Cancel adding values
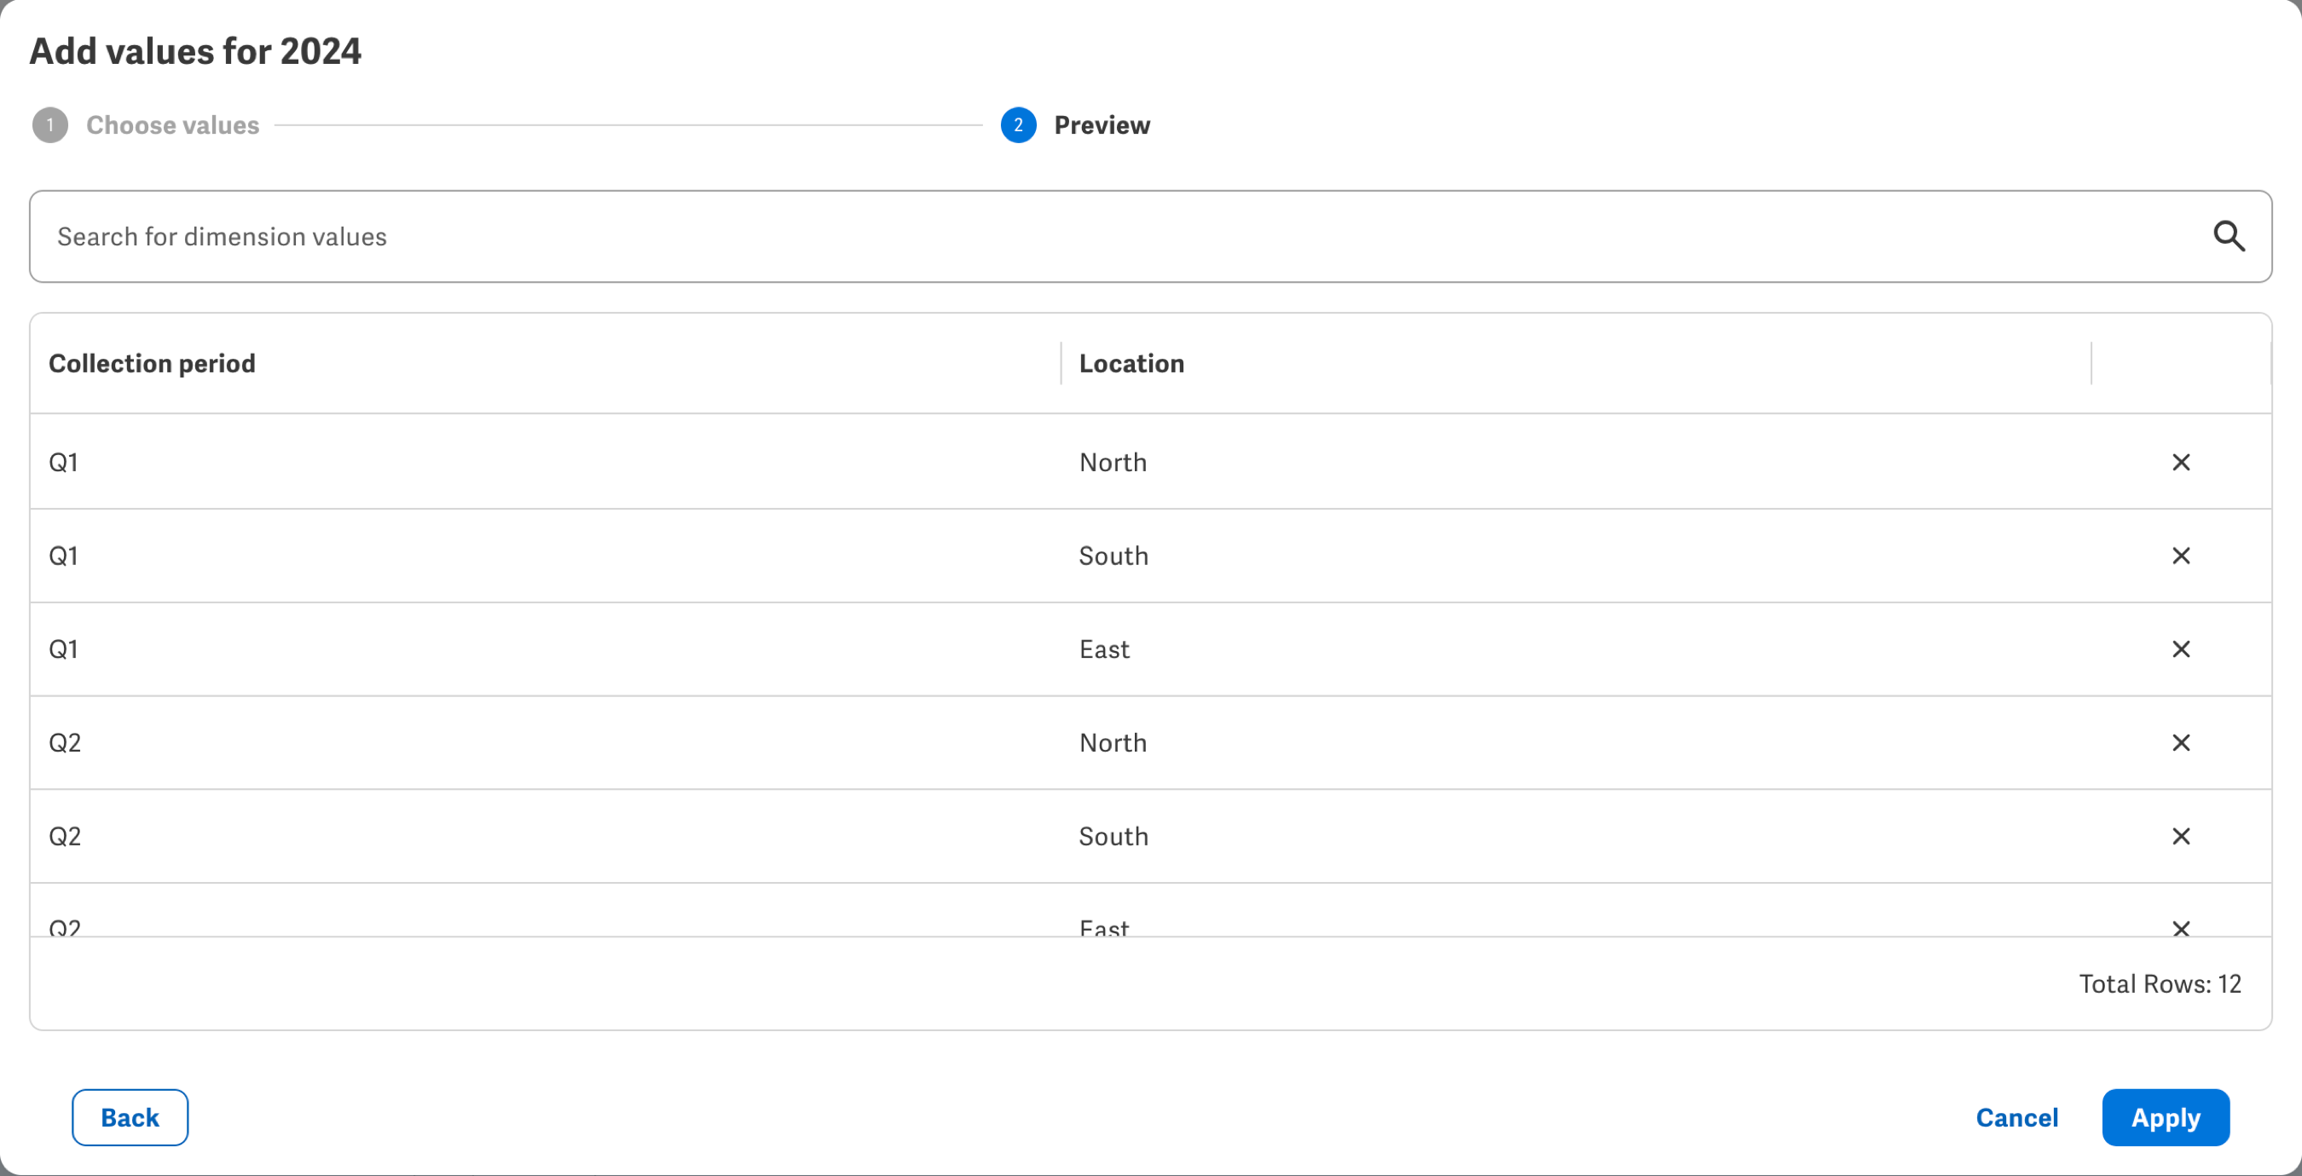 coord(2016,1117)
